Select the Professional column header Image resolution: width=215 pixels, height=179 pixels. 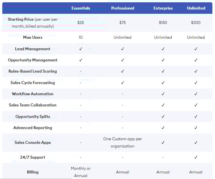coord(122,8)
